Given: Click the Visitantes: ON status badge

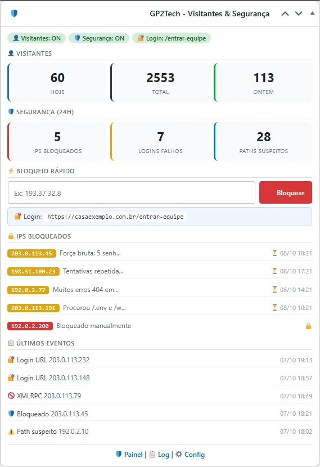Looking at the screenshot, I should click(37, 38).
